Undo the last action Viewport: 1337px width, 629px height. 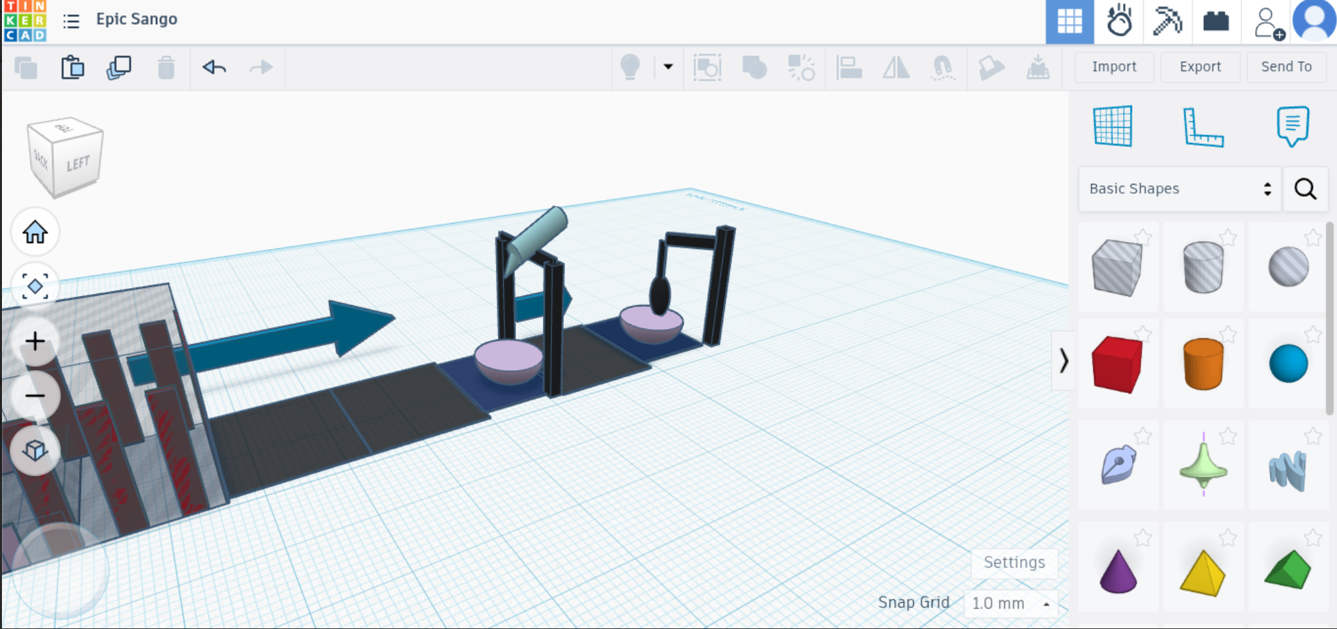[x=214, y=67]
